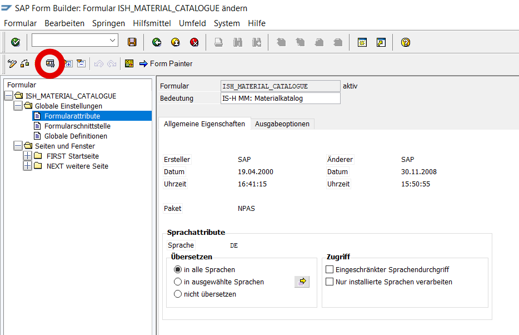
Task: Click the navigation tree toggle icon
Action: pos(50,63)
